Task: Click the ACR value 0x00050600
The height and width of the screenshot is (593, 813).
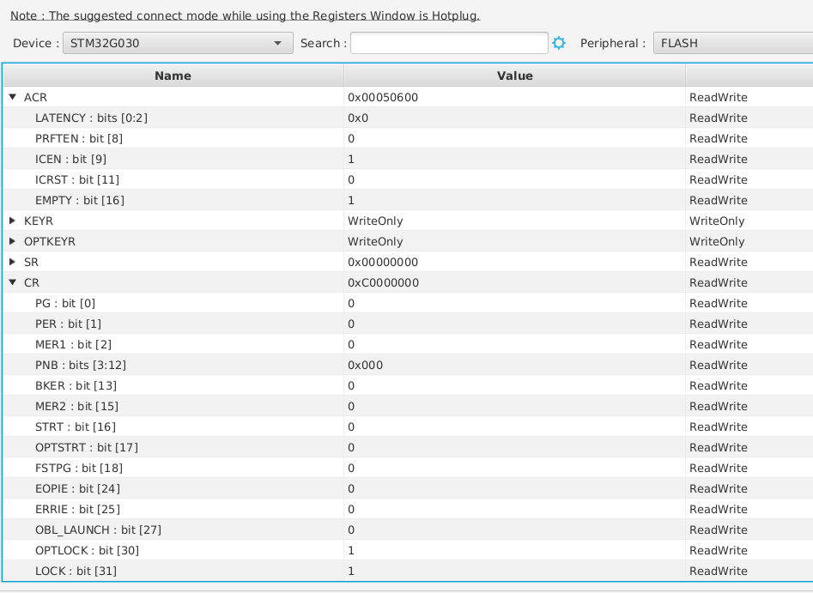Action: coord(383,97)
